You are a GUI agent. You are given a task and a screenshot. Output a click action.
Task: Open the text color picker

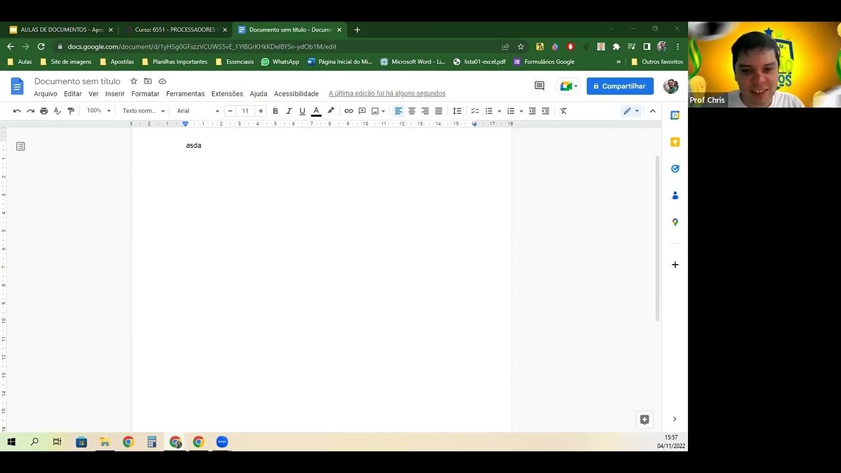point(316,111)
